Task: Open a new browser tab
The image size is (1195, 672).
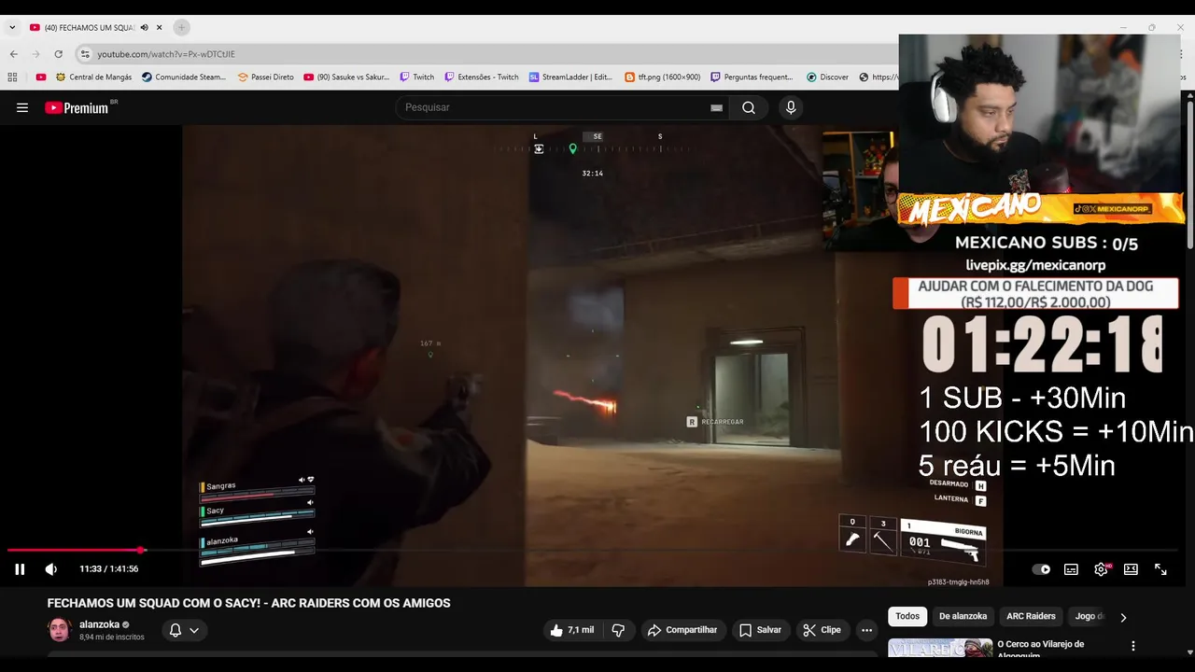Action: pos(181,27)
